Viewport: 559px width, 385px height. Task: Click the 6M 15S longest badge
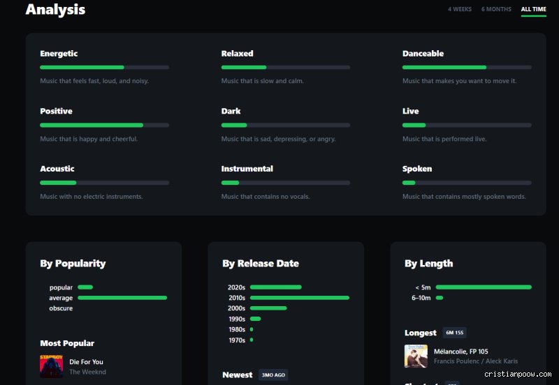coord(455,333)
